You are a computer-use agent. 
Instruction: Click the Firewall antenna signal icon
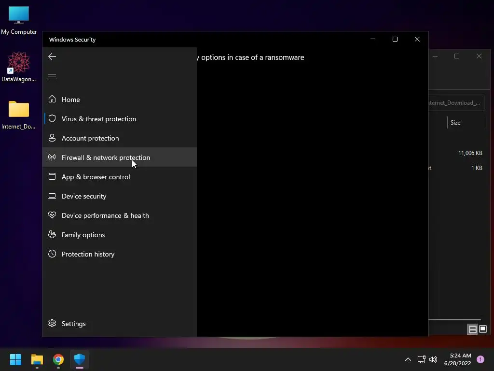tap(52, 157)
